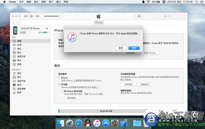This screenshot has width=205, height=129.
Task: Open the Apple menu
Action: click(x=4, y=2)
